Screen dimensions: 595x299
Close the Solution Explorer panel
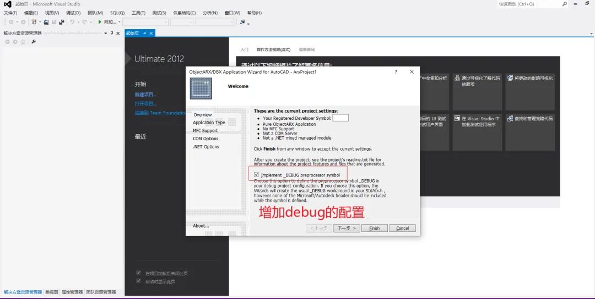point(118,34)
